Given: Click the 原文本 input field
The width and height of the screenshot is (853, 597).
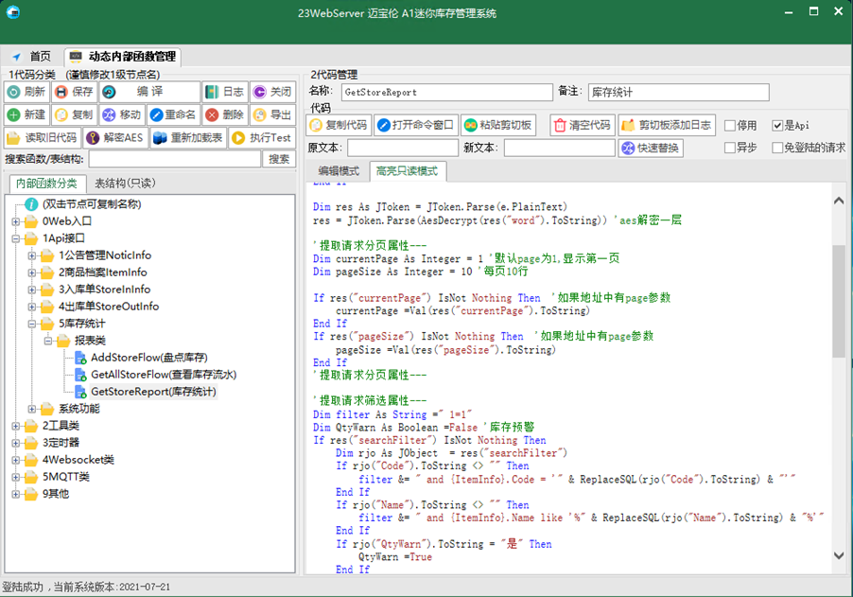Looking at the screenshot, I should [x=403, y=148].
